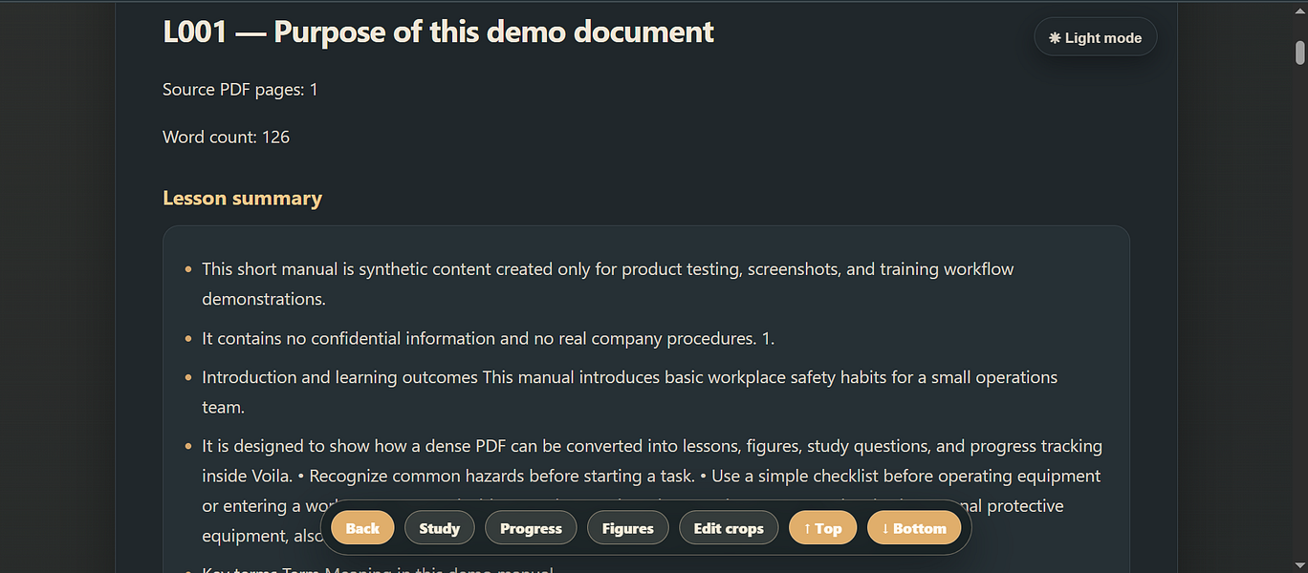
Task: Jump to top with the ↑ Top button
Action: click(x=822, y=528)
